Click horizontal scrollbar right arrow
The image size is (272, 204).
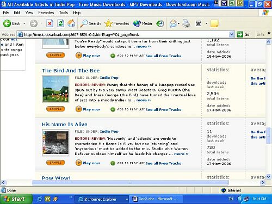263,182
